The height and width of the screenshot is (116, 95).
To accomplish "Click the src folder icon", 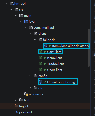I will coord(16,9).
